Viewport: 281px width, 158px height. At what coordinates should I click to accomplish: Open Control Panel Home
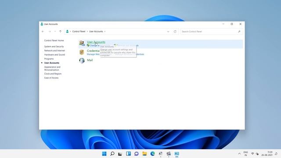click(54, 40)
